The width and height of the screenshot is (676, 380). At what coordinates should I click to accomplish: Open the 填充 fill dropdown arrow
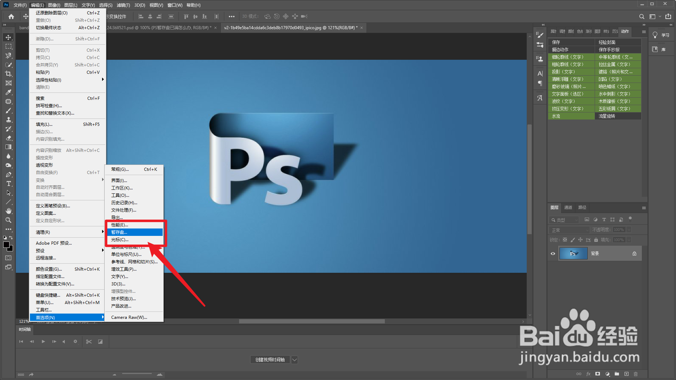[629, 240]
